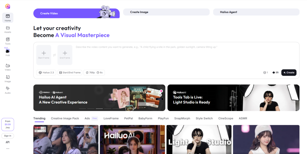307x154 pixels.
Task: Switch to the PlayFun tab
Action: (x=163, y=118)
